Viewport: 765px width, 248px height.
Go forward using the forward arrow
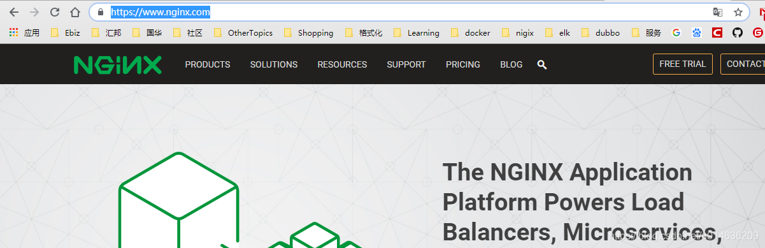(34, 12)
